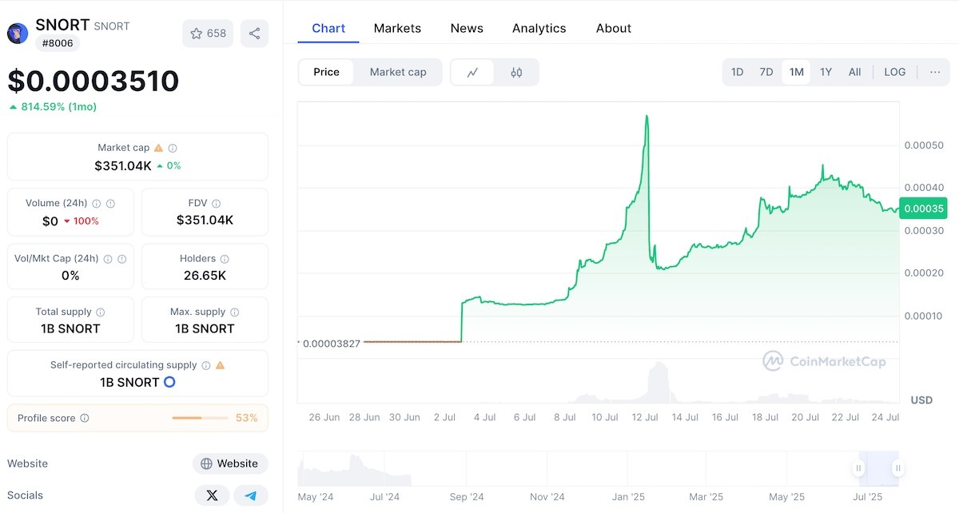Switch to the Markets tab
The image size is (959, 513).
(397, 28)
